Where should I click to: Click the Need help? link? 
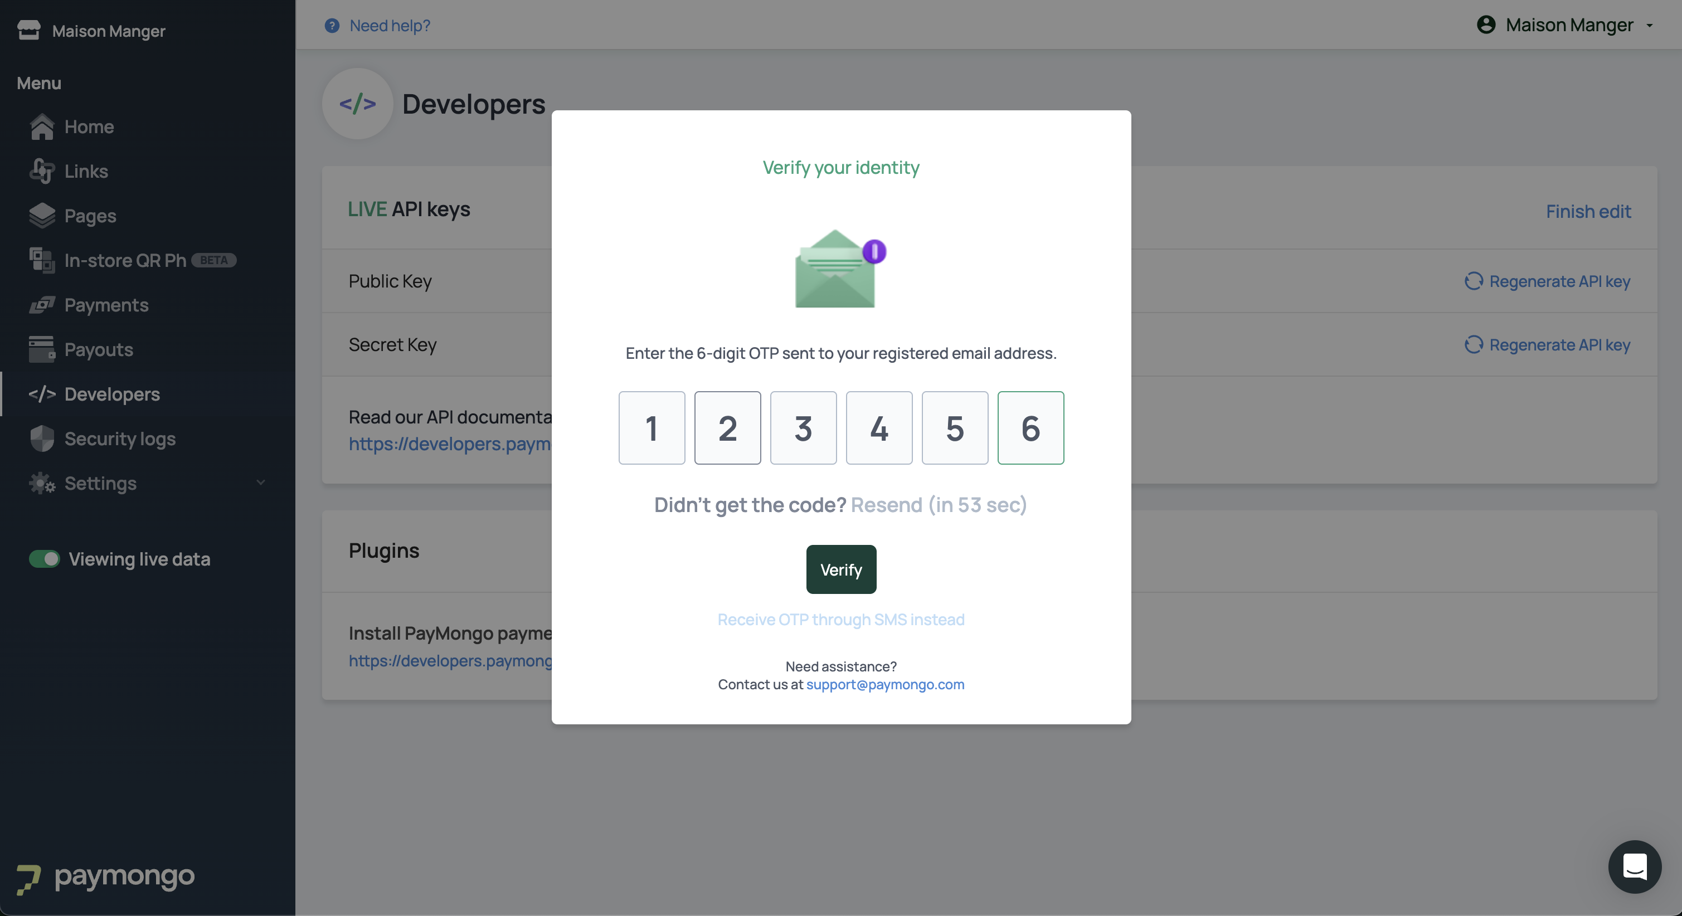(x=390, y=26)
